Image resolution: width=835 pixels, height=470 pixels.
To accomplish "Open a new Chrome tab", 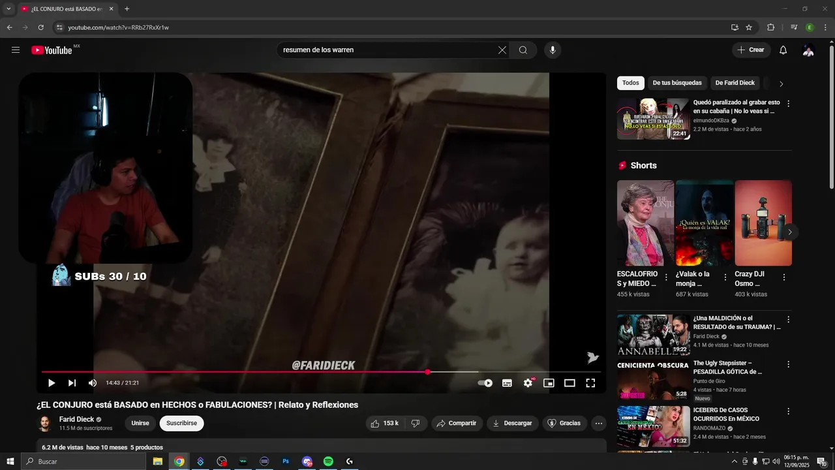I will [x=127, y=9].
